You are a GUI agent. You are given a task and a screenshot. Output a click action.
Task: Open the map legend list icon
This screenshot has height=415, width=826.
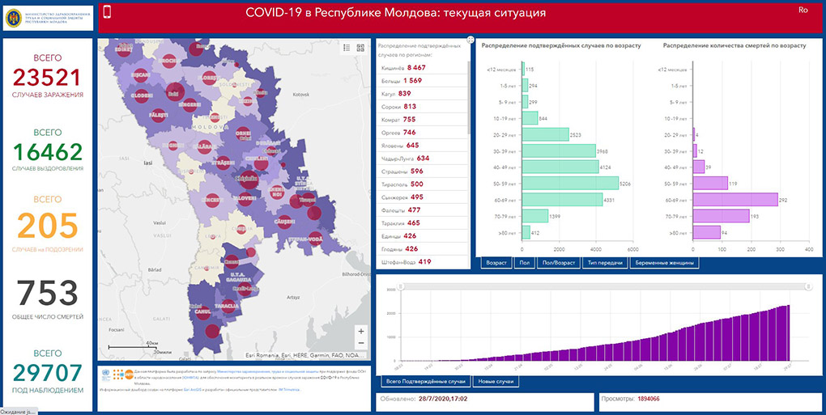(347, 48)
